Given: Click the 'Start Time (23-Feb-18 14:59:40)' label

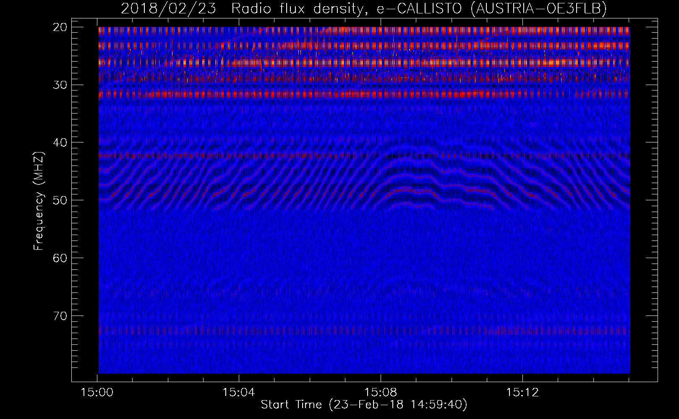Looking at the screenshot, I should click(364, 405).
